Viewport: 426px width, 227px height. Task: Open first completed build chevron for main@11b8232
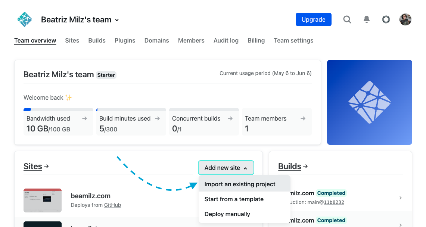coord(401,198)
